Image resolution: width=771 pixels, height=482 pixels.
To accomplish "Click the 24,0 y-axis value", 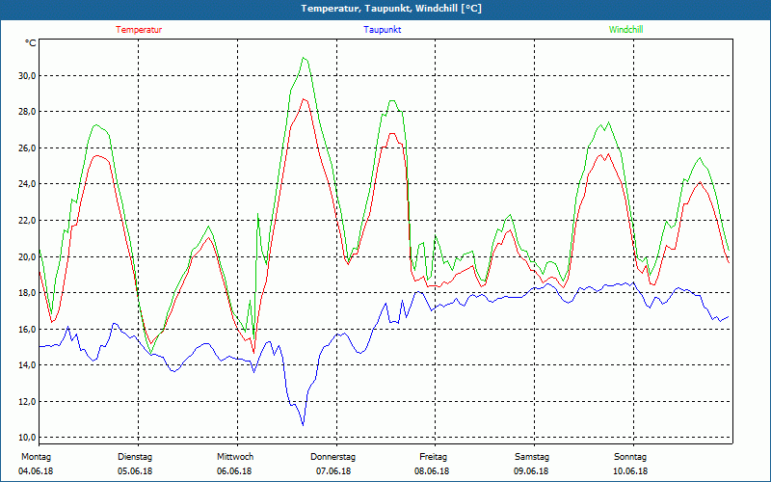I will click(x=28, y=184).
